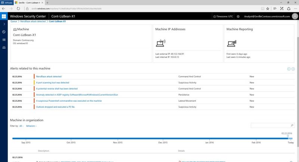This screenshot has width=299, height=162.
Task: Open the Outlook dropped PE file alert
Action: click(x=55, y=107)
